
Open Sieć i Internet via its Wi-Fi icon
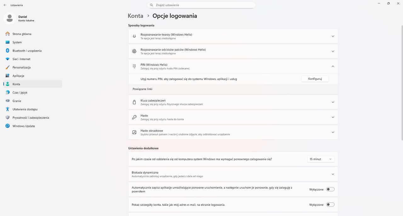tap(8, 59)
